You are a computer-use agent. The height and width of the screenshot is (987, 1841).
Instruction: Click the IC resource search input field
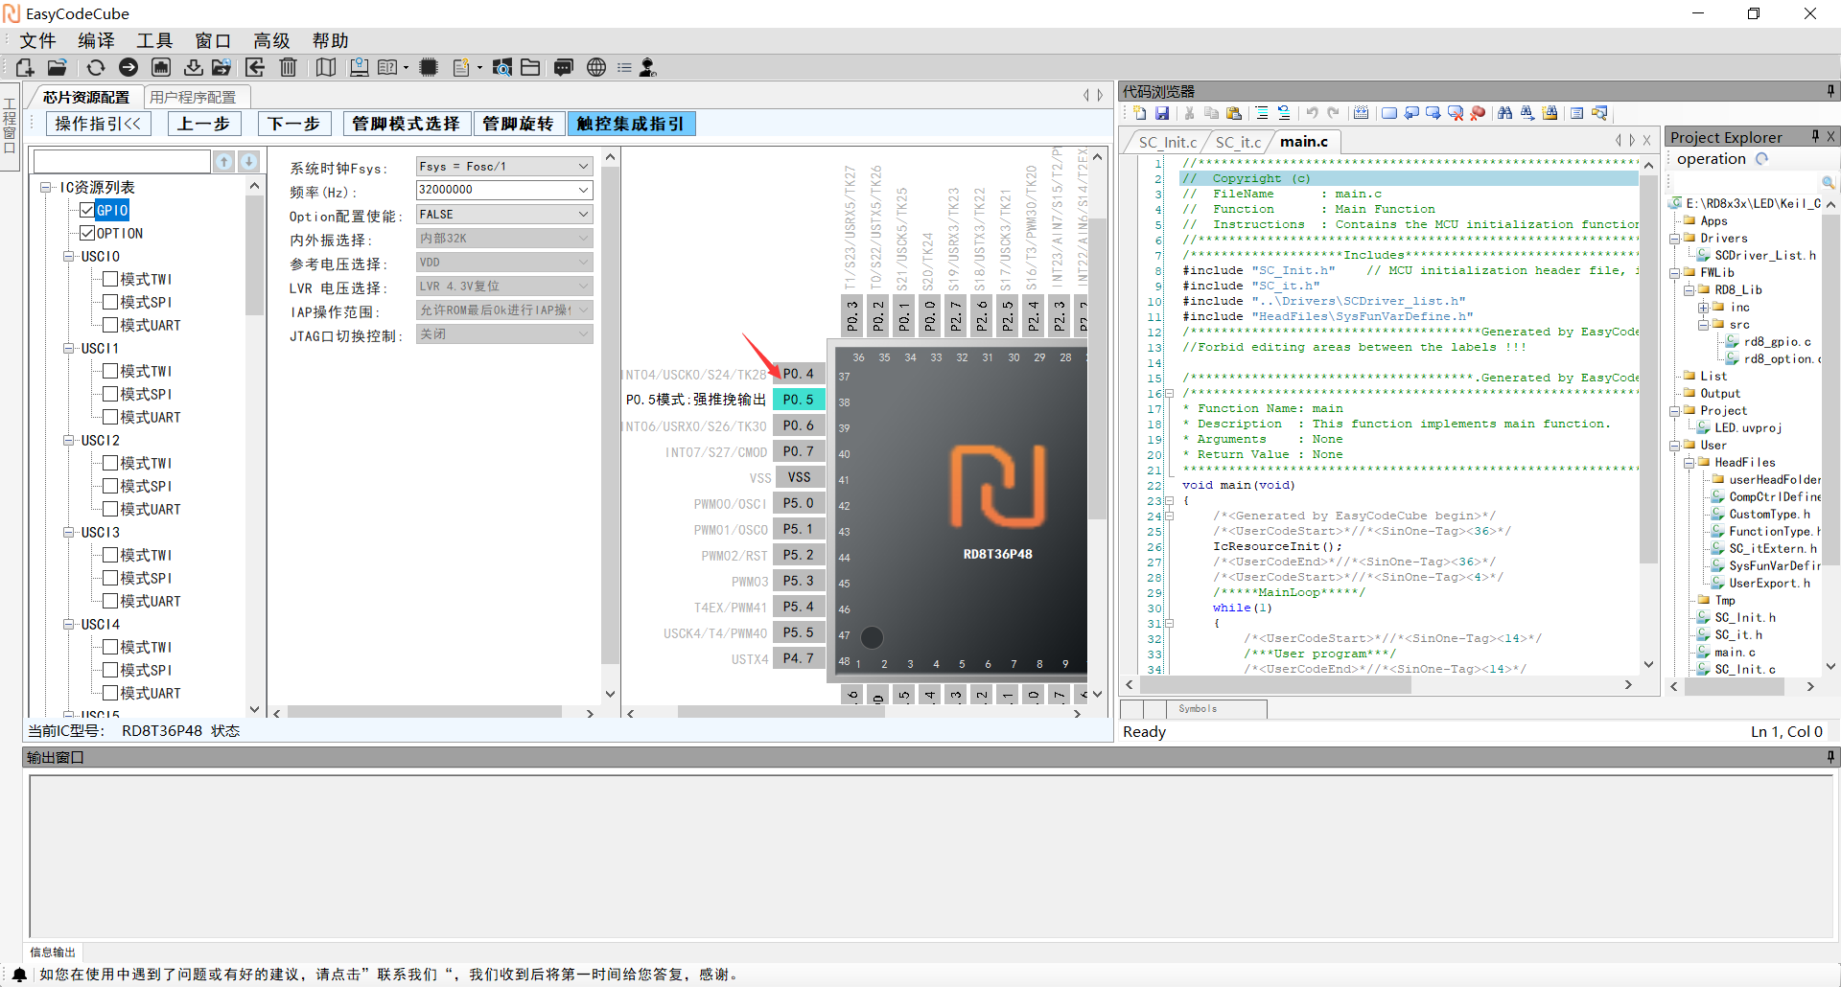[122, 161]
